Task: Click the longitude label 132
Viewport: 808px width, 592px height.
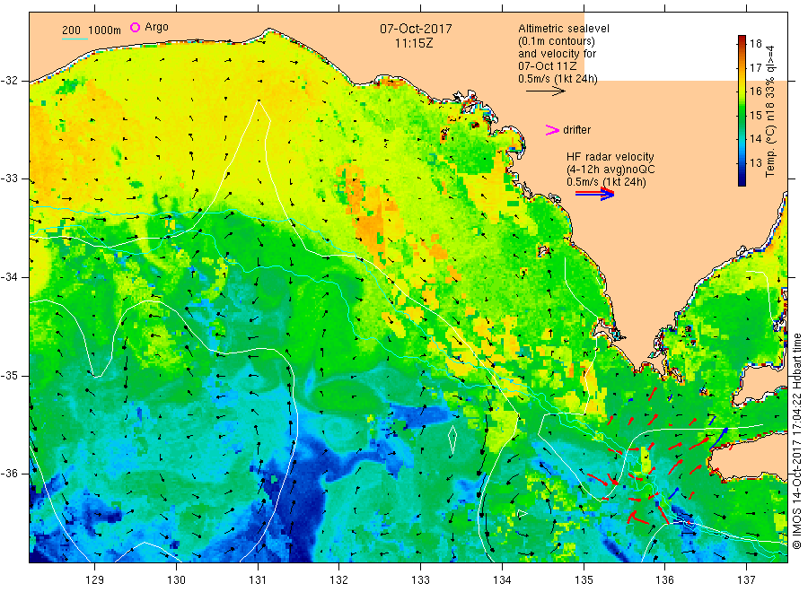Action: pyautogui.click(x=339, y=579)
